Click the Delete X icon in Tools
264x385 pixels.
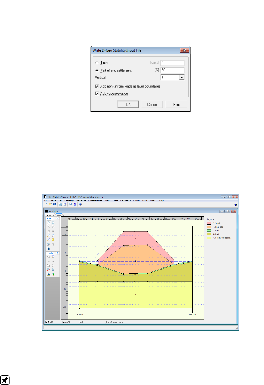click(53, 266)
